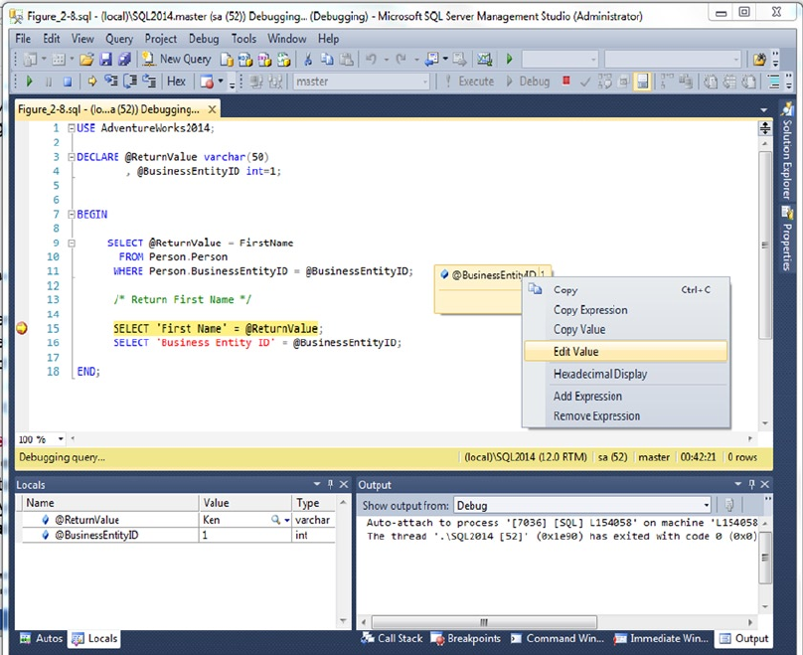Open the text visualizer magnifier for Ken
Screen dimensions: 803x655
point(275,520)
